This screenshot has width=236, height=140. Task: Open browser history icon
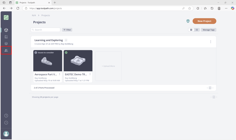click(x=212, y=8)
